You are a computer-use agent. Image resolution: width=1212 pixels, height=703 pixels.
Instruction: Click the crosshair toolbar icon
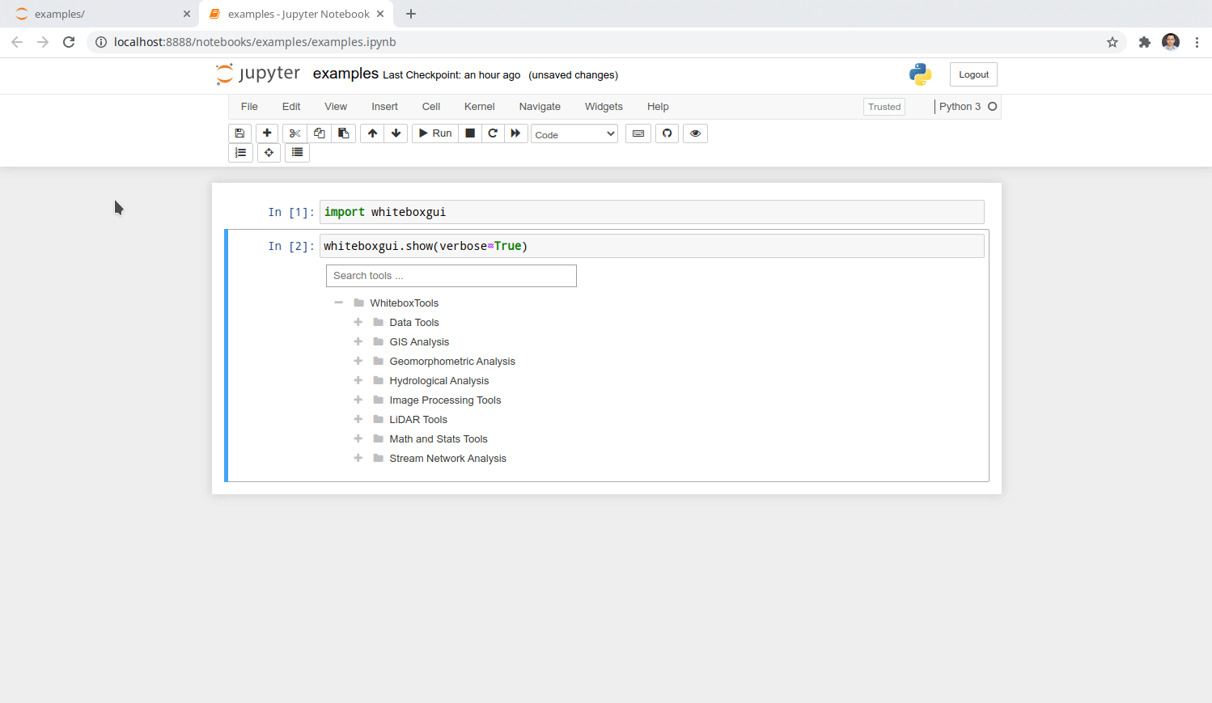pos(269,152)
